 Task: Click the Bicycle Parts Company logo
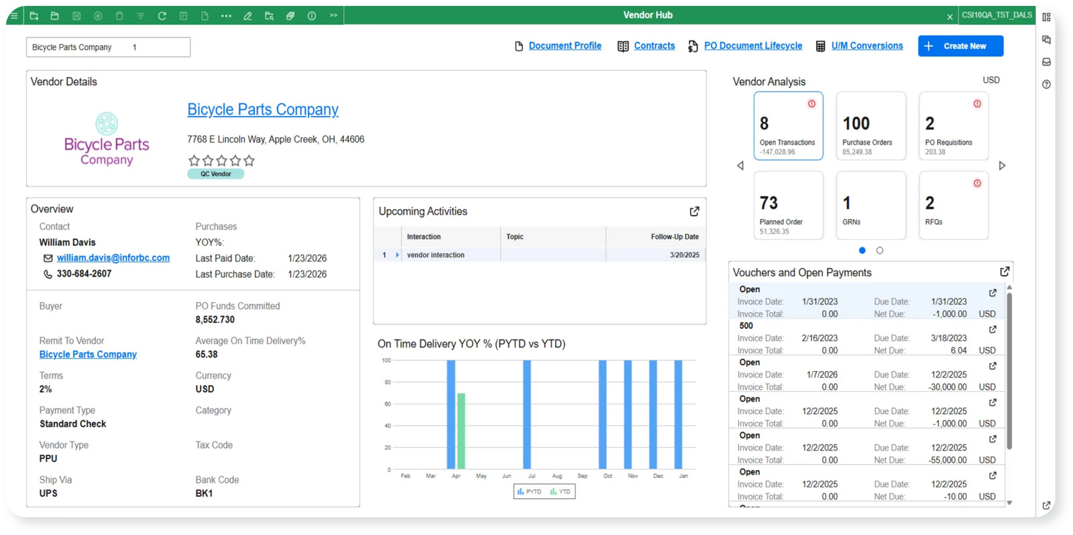click(x=107, y=139)
